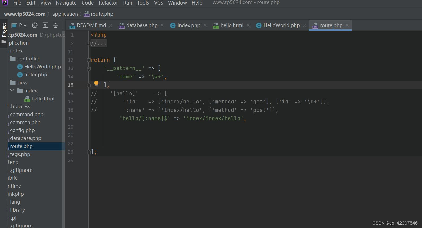Select the controller folder in tree
The image size is (422, 228).
(x=28, y=59)
